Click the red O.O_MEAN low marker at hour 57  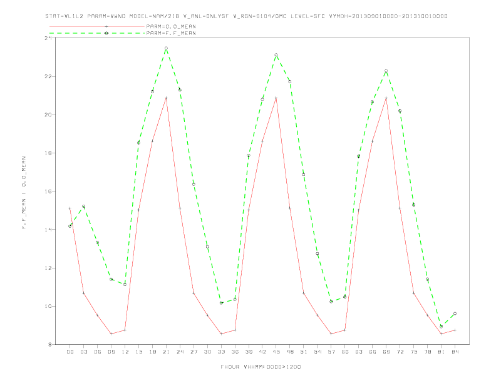(331, 334)
